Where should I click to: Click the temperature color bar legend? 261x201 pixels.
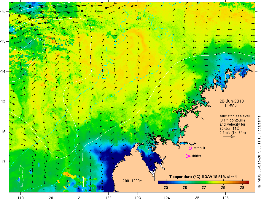(x=203, y=182)
